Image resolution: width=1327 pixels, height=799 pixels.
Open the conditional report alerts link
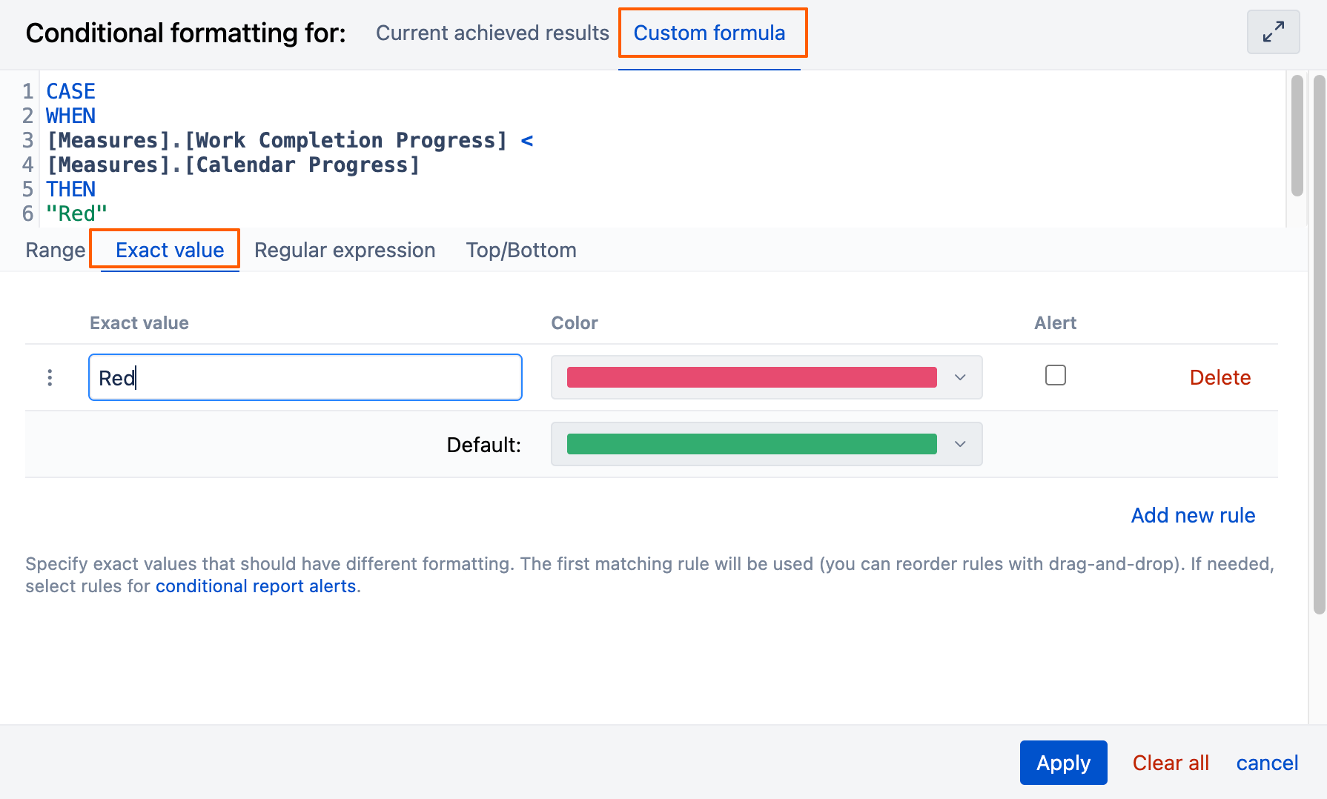pos(256,586)
